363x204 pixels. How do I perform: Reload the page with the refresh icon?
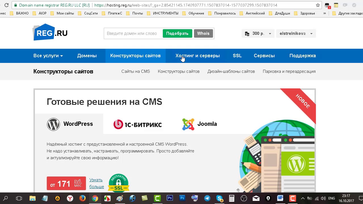[x=7, y=5]
